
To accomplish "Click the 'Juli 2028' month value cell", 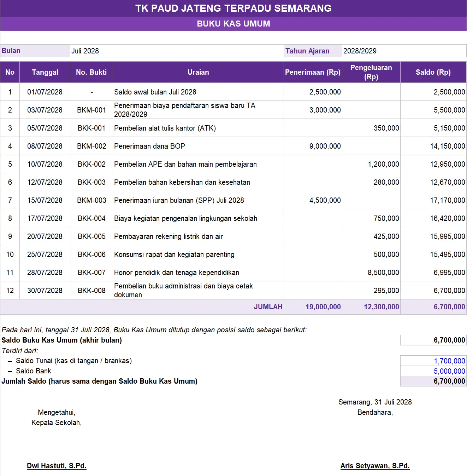I will point(177,51).
